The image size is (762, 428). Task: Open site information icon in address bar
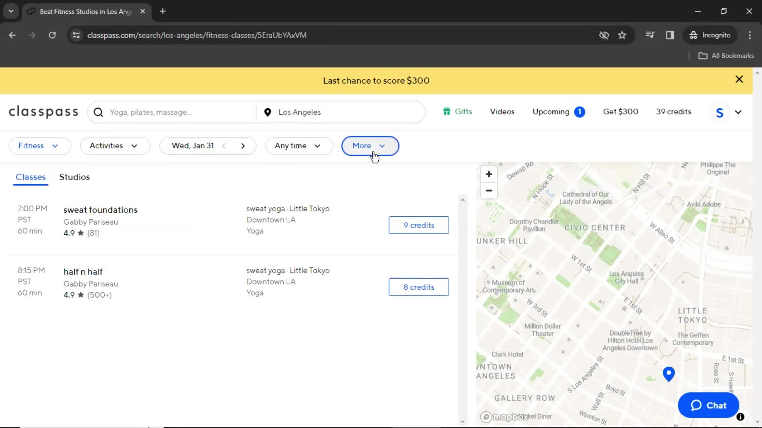(76, 35)
